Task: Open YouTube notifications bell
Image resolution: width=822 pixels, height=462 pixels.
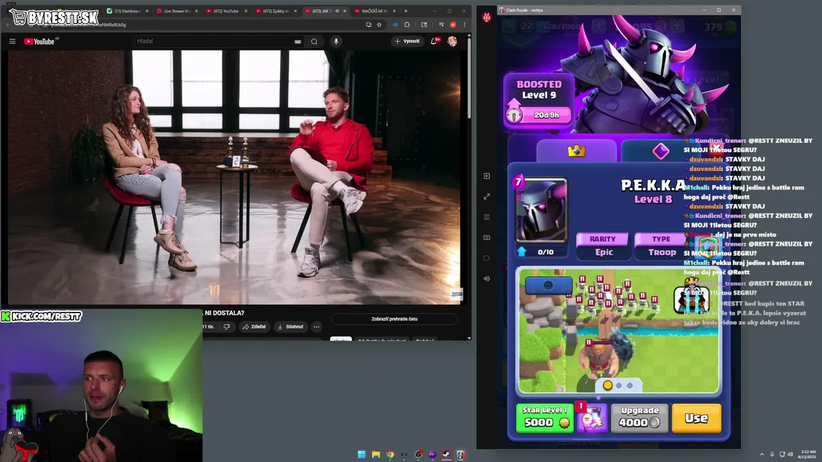Action: pos(434,41)
